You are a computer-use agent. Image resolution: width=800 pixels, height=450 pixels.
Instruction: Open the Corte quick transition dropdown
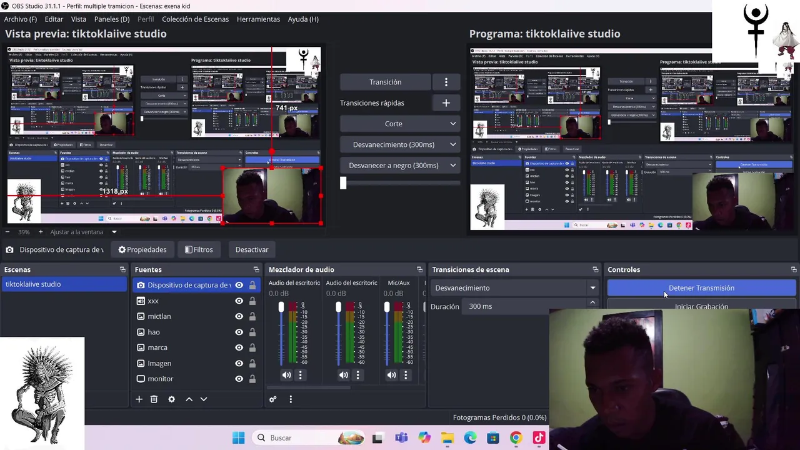[400, 124]
